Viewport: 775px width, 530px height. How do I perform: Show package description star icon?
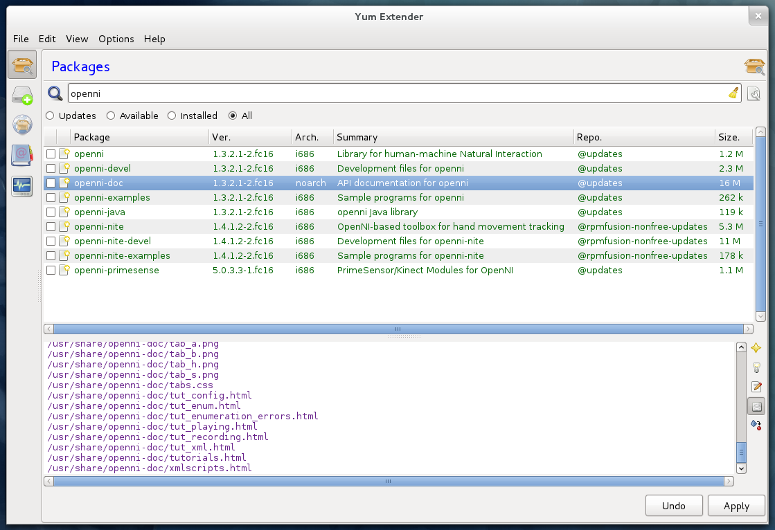756,348
